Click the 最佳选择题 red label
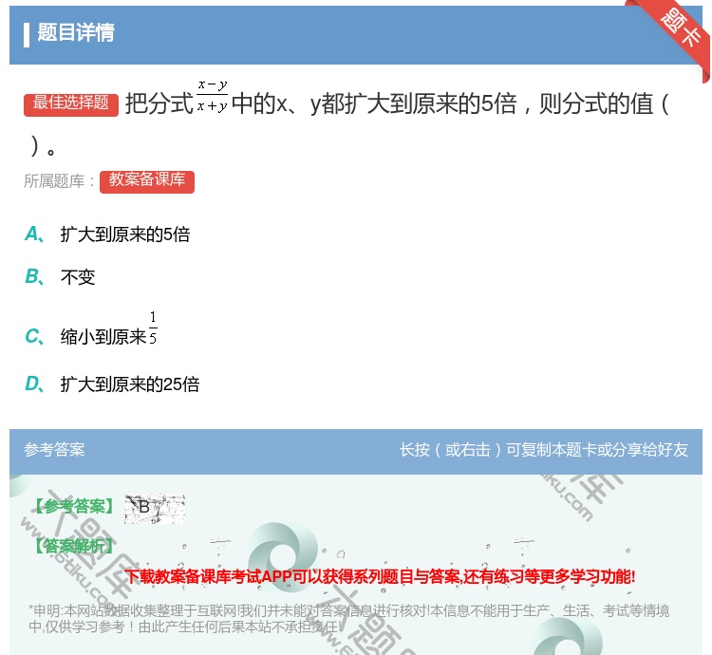This screenshot has width=712, height=655. (71, 104)
